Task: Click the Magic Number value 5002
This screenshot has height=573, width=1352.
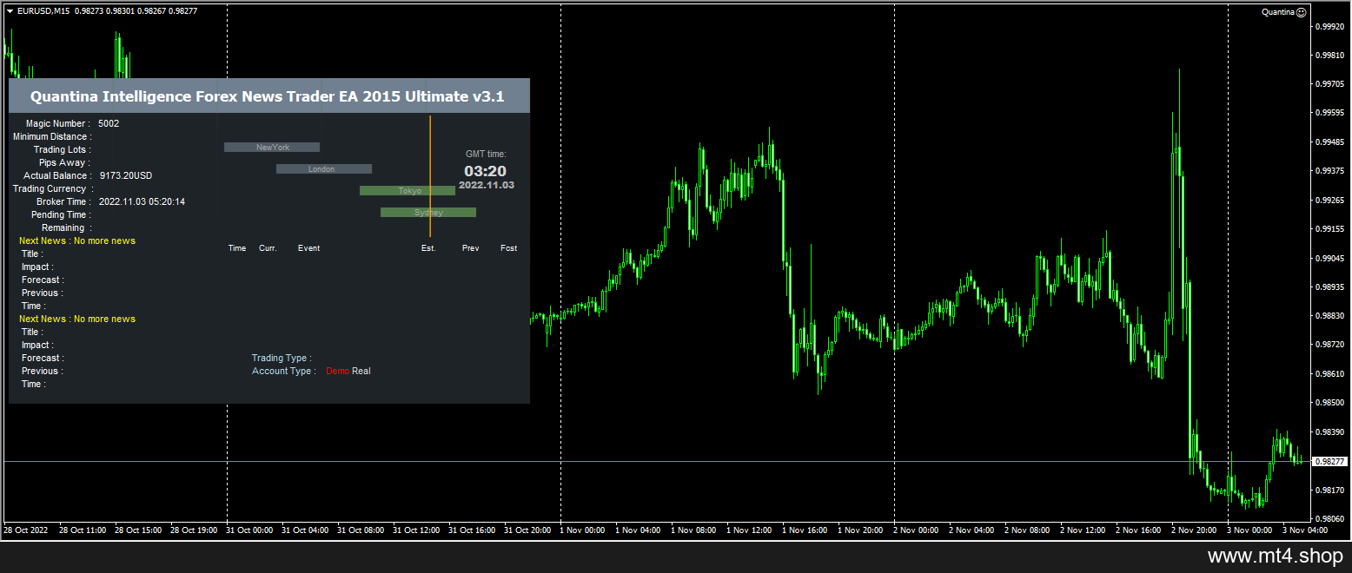Action: click(x=109, y=123)
